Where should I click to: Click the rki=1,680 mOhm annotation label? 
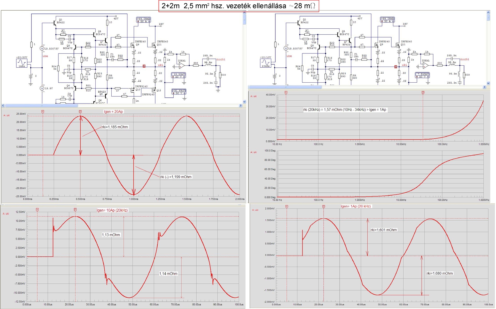439,273
